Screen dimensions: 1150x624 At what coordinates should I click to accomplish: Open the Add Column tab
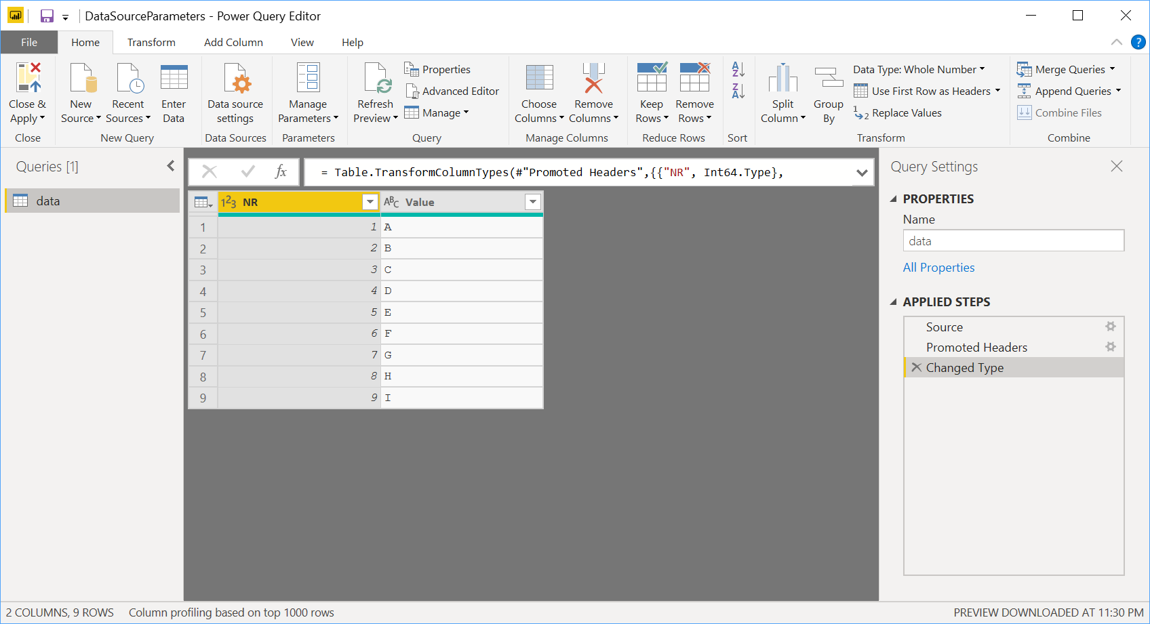point(233,42)
